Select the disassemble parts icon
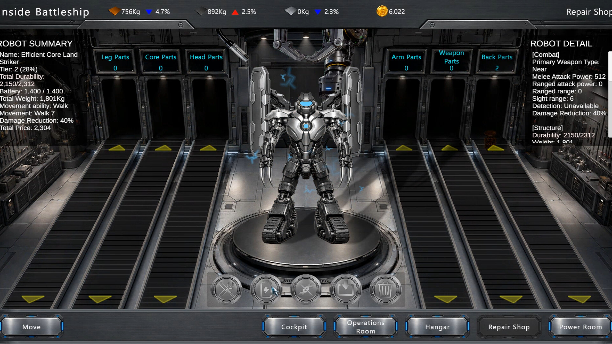612x344 pixels. click(306, 290)
